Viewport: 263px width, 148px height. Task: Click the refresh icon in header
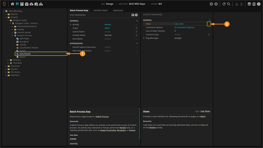tap(224, 4)
